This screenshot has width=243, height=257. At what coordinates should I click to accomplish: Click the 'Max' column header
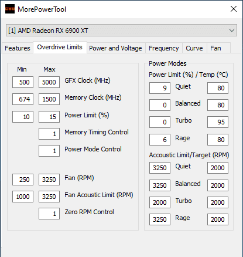coord(49,69)
